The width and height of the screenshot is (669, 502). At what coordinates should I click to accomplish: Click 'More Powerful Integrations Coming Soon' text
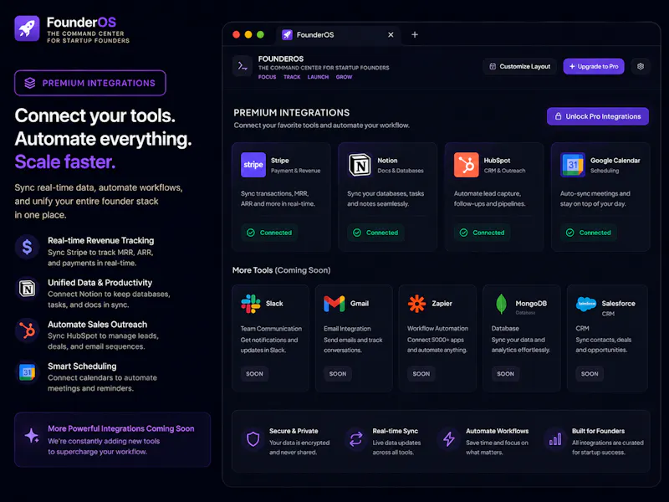pyautogui.click(x=120, y=428)
